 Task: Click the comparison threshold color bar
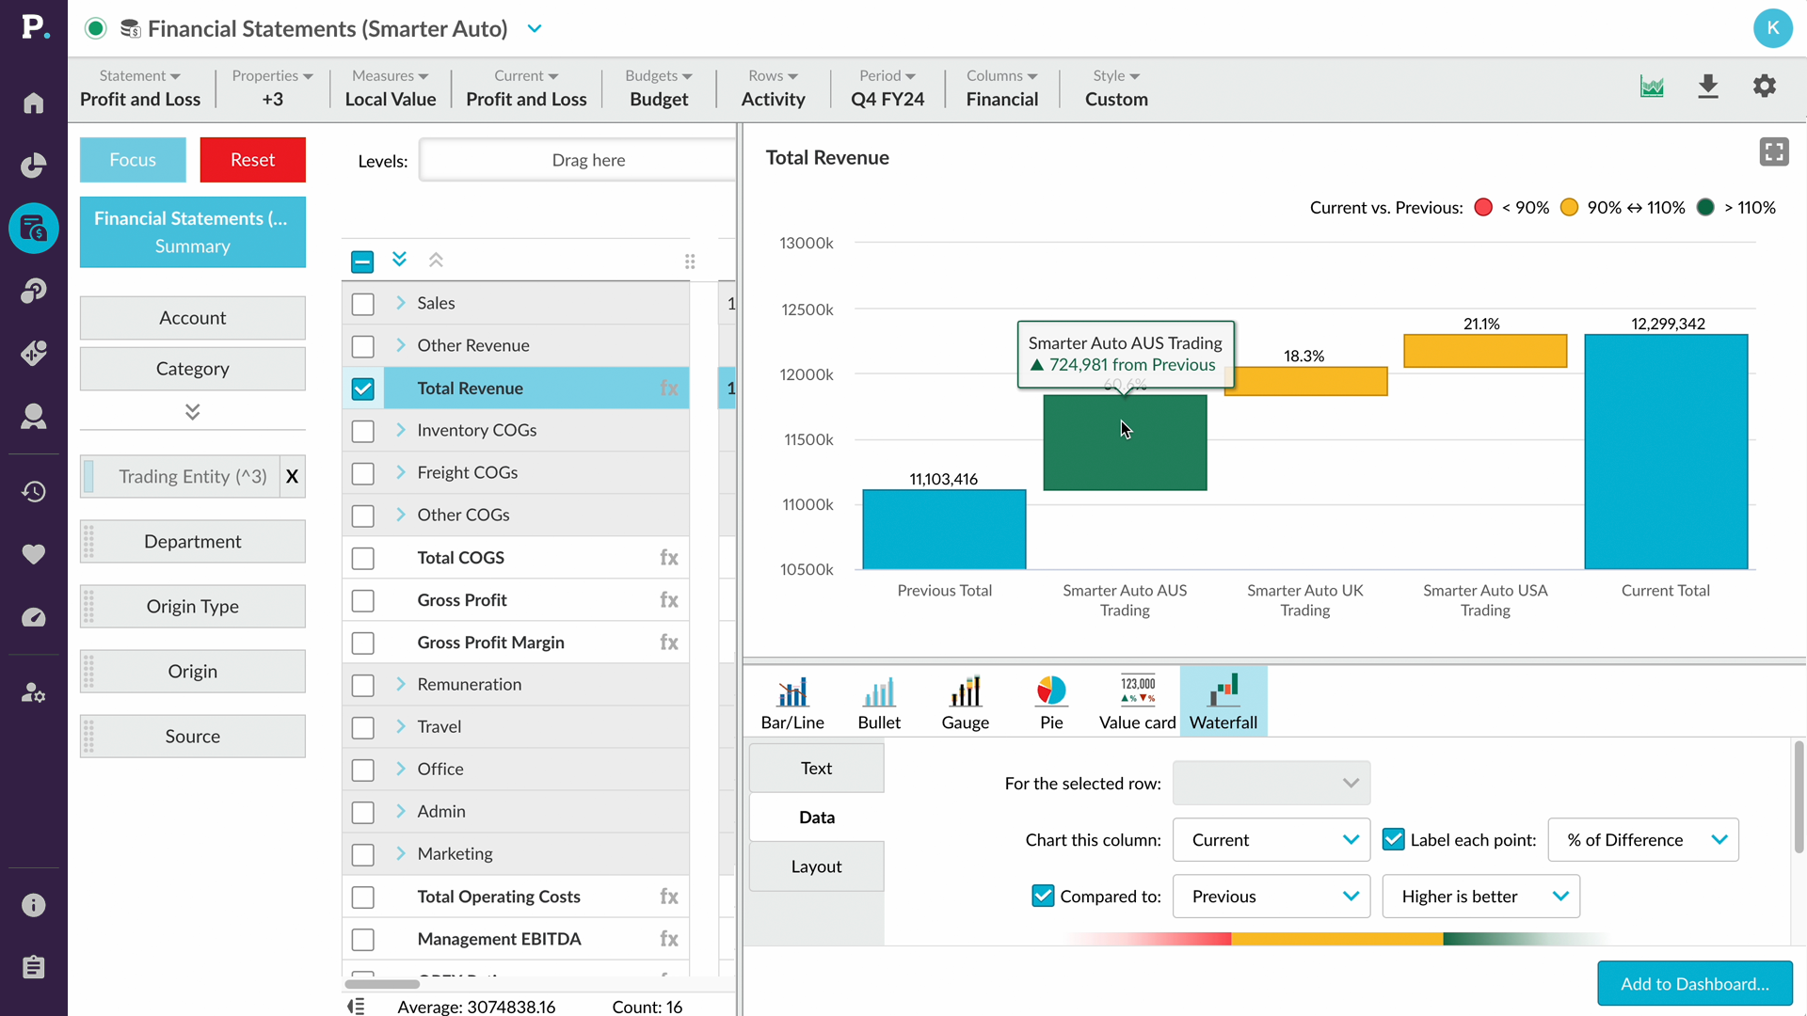(1336, 939)
